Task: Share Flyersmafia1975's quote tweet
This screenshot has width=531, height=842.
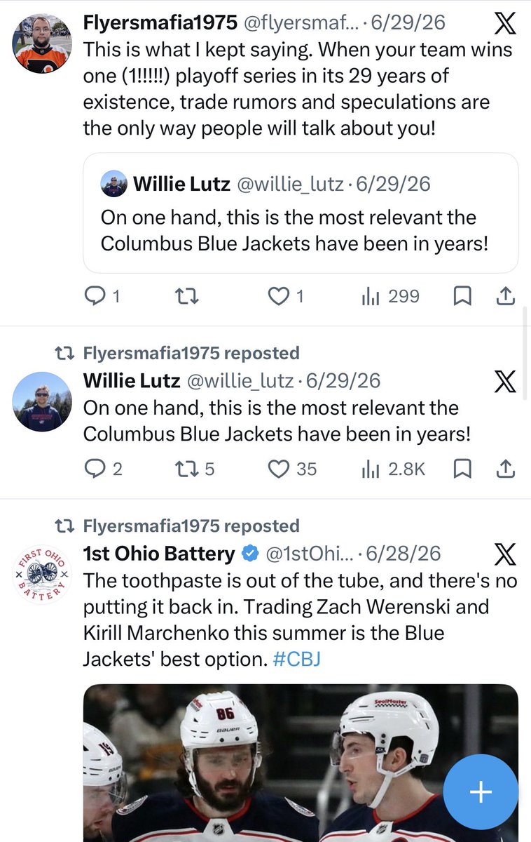Action: click(506, 297)
